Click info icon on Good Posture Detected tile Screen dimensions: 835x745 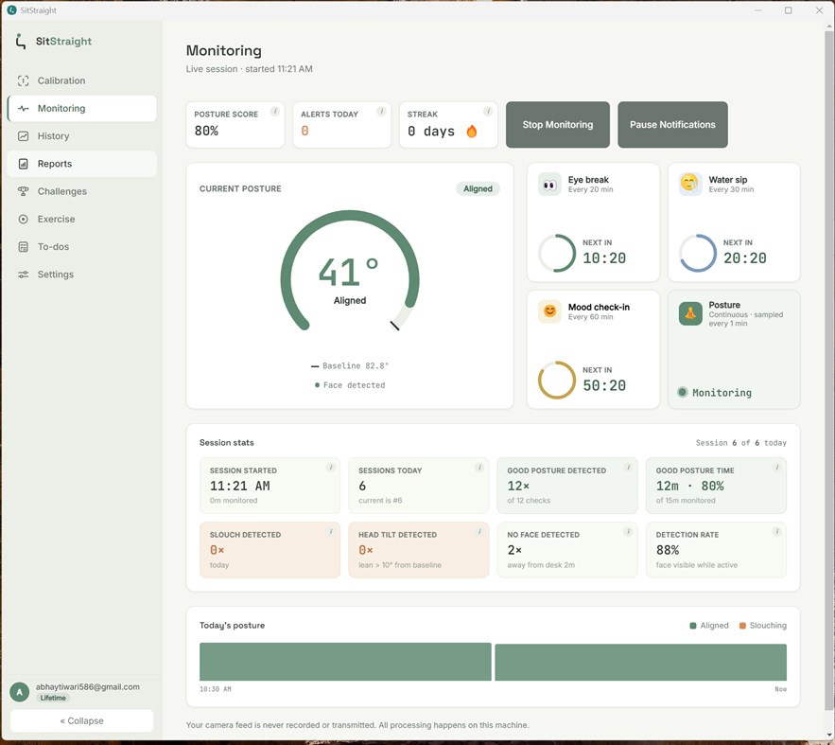click(x=629, y=468)
